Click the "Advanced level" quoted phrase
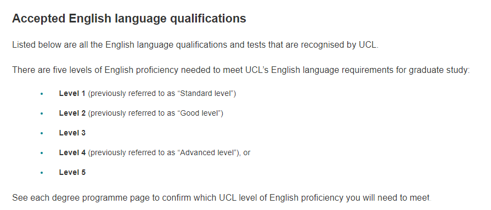The image size is (491, 210). 207,152
